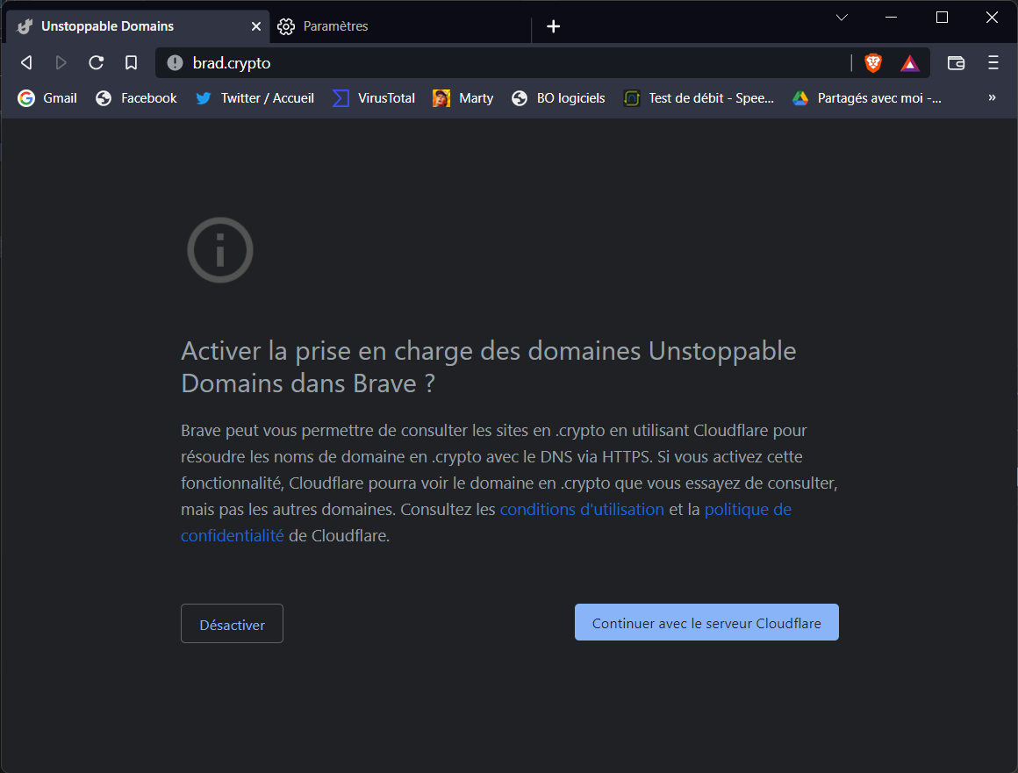Open the Brave Shields lion icon
Image resolution: width=1018 pixels, height=773 pixels.
(873, 63)
